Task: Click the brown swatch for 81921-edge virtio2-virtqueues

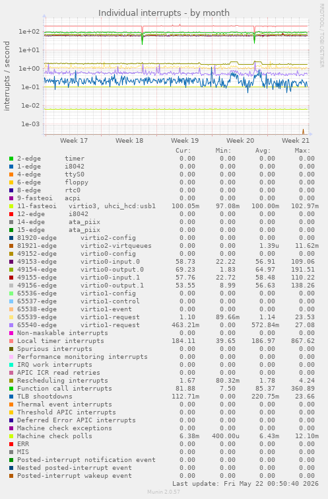Action: pos(11,246)
